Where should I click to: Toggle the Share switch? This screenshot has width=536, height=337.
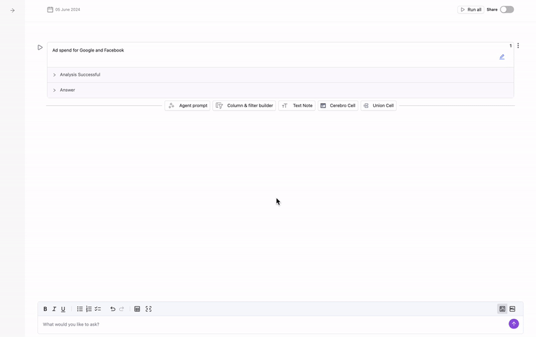507,9
